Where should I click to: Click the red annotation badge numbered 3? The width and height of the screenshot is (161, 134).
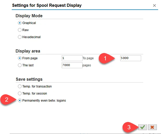click(128, 127)
